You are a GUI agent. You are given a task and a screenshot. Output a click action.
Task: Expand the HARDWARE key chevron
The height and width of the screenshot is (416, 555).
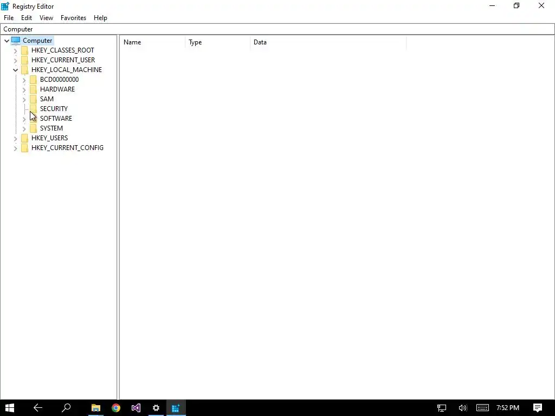coord(24,89)
